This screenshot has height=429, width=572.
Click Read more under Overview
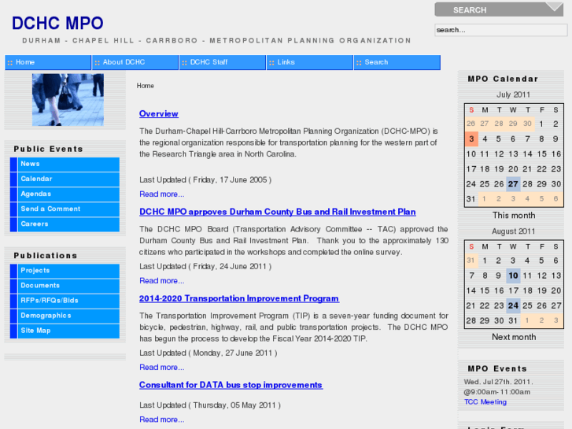coord(161,194)
